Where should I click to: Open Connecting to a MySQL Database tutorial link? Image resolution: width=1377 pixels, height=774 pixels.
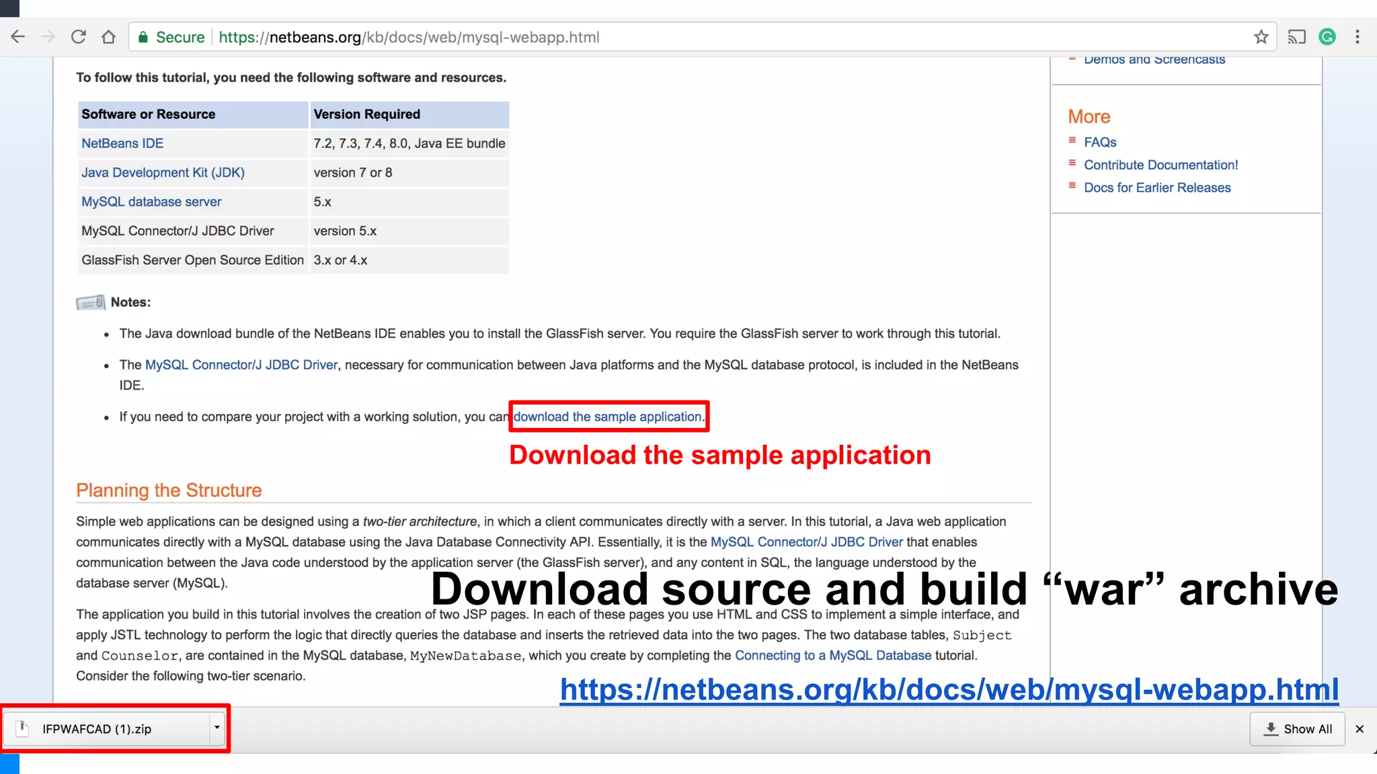tap(833, 656)
